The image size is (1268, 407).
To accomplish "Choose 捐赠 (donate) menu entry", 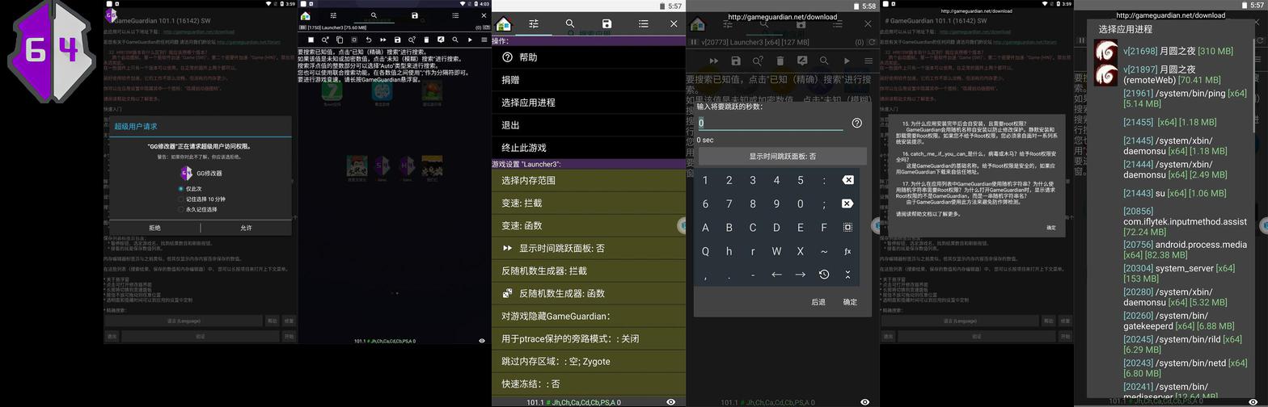I will [x=589, y=80].
